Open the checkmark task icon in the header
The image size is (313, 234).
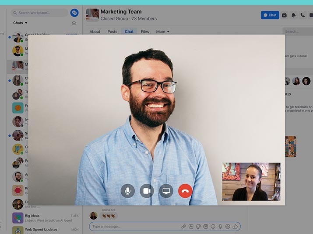(x=284, y=15)
